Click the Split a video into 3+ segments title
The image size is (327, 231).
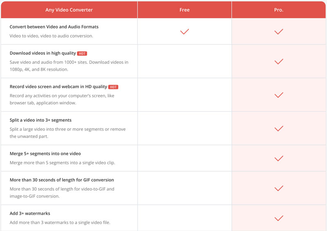pyautogui.click(x=40, y=120)
